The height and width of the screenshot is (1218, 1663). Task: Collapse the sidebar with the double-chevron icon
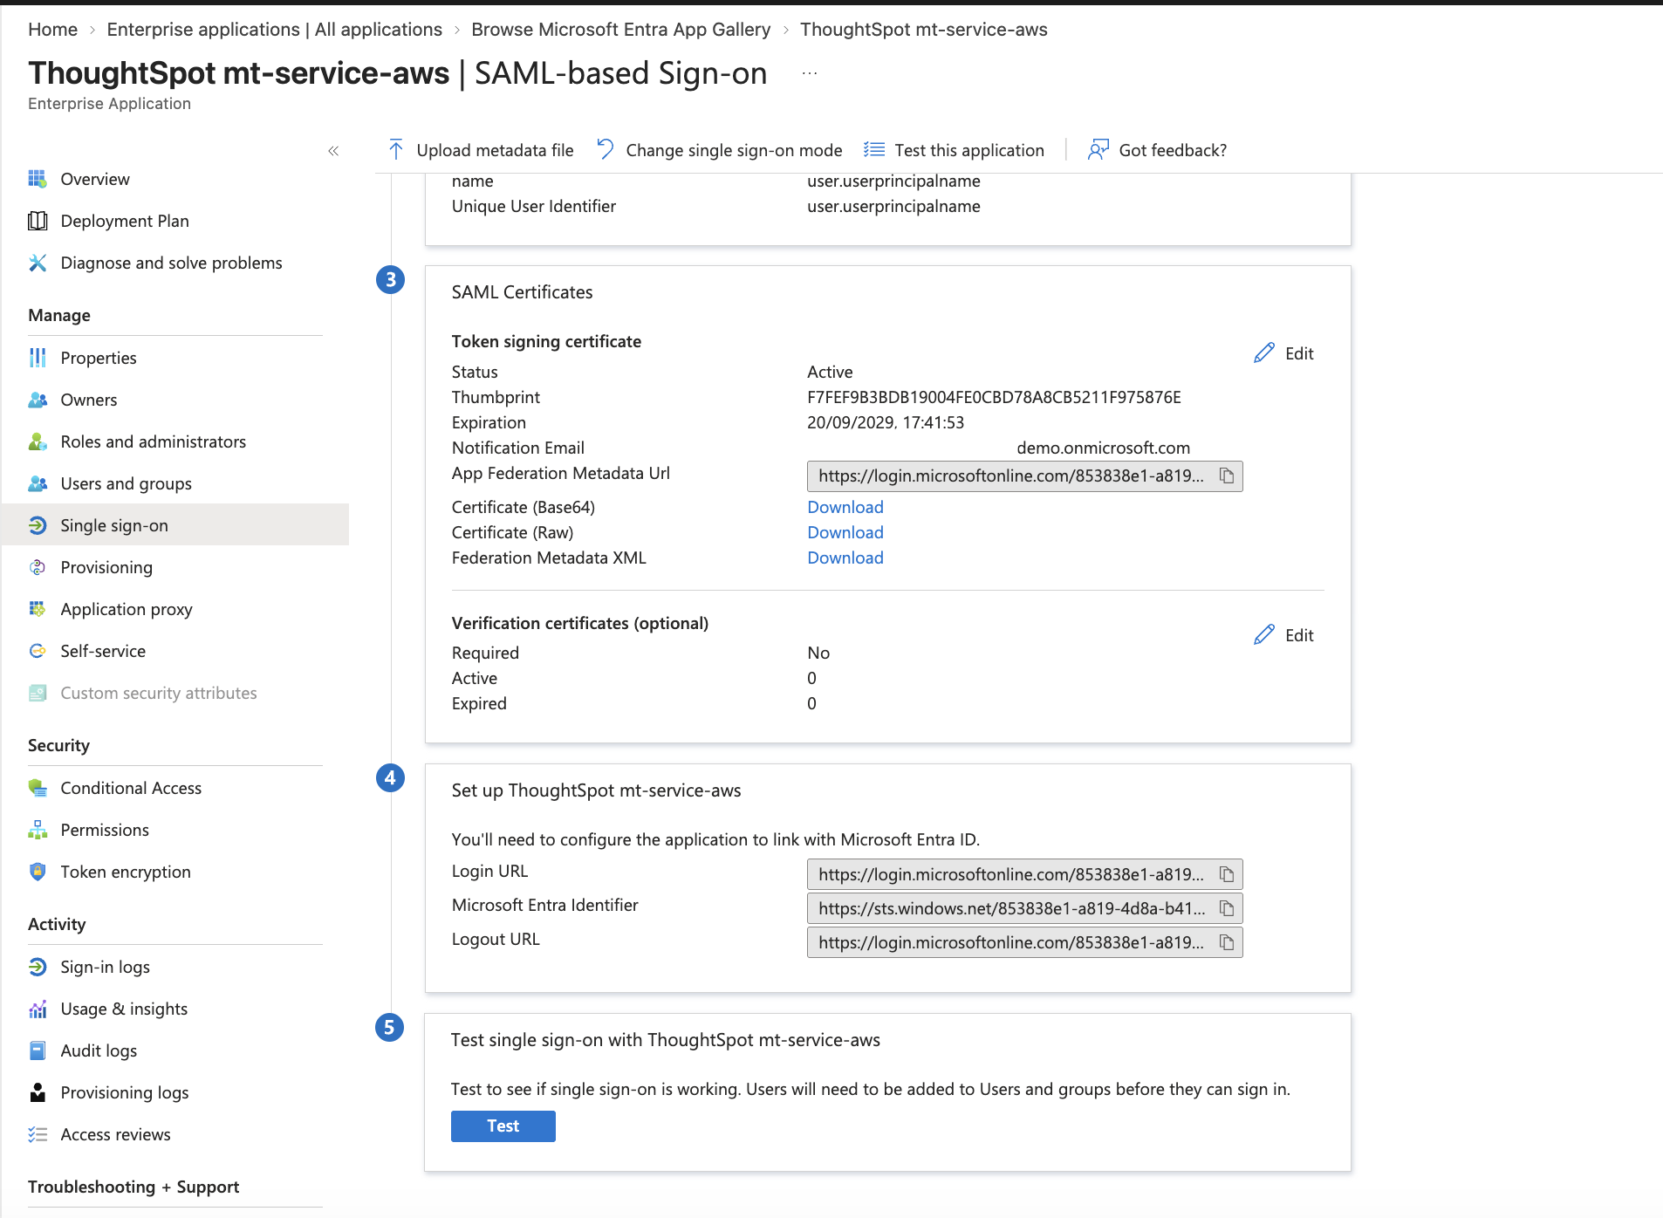pos(333,151)
